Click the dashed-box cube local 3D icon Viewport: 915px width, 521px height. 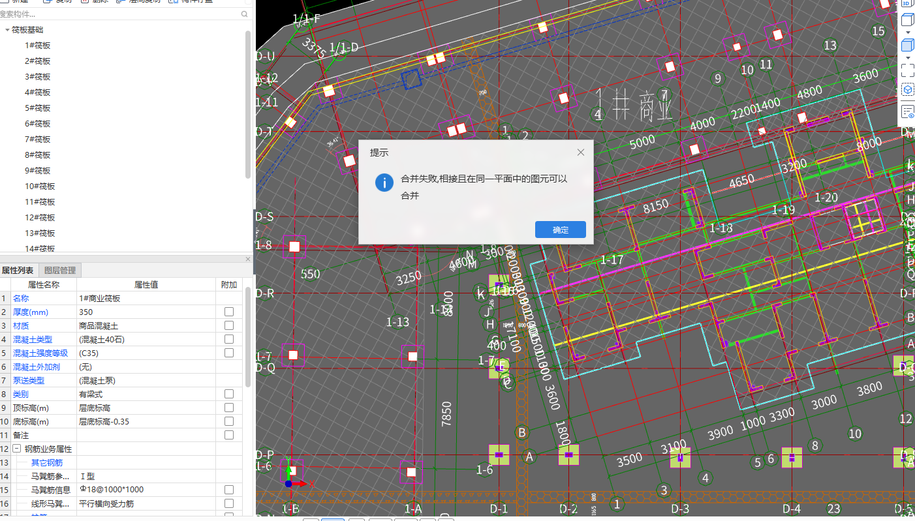tap(907, 89)
